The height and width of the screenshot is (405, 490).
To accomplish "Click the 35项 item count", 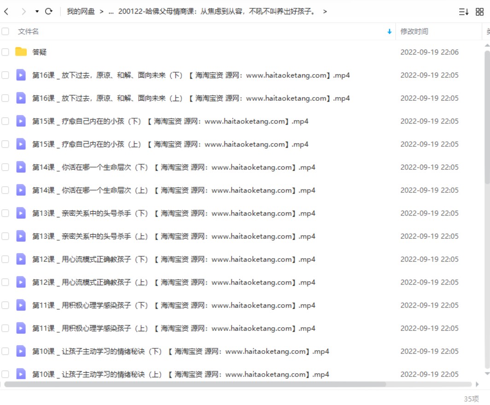I will click(471, 399).
